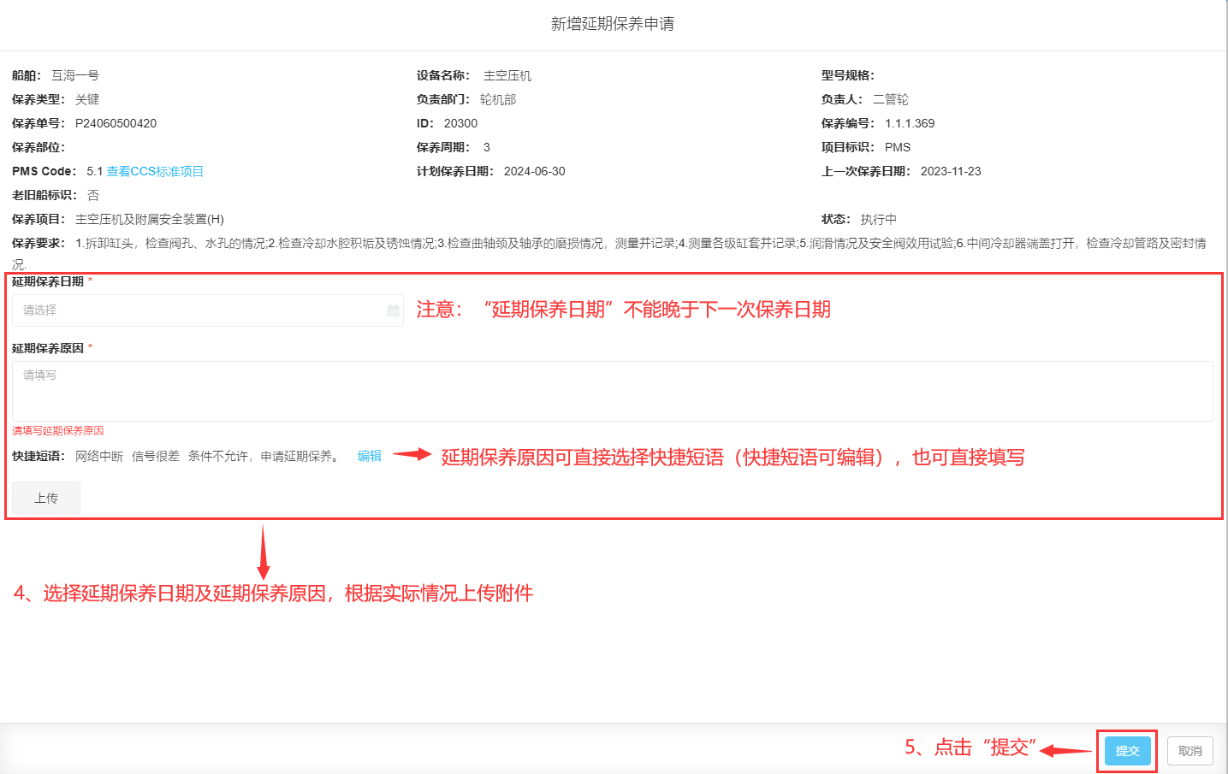Screen dimensions: 1228x774
Task: Cancel the request with 取消 button
Action: tap(1190, 751)
